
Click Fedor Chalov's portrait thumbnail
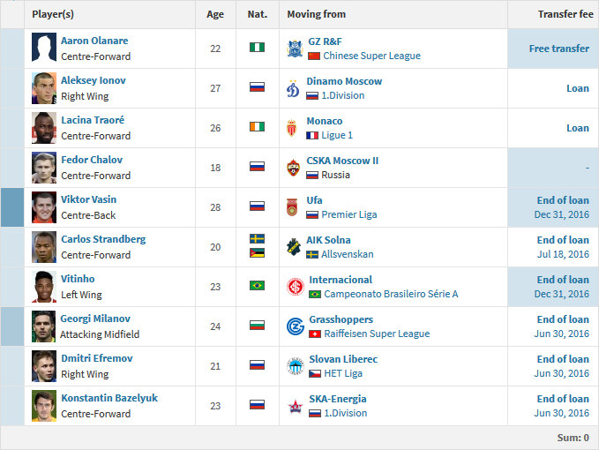tap(44, 168)
